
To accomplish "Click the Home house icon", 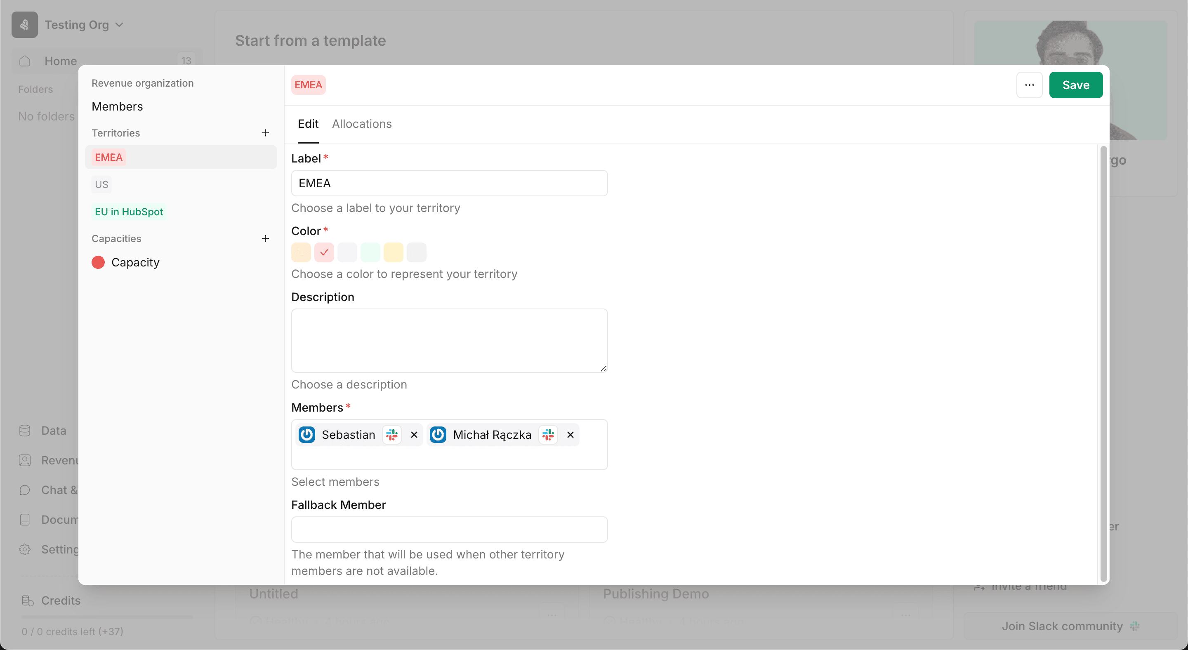I will [25, 61].
